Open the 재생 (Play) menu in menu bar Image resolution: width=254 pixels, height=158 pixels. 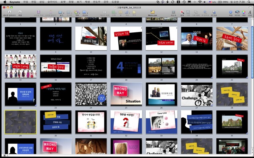(87, 2)
